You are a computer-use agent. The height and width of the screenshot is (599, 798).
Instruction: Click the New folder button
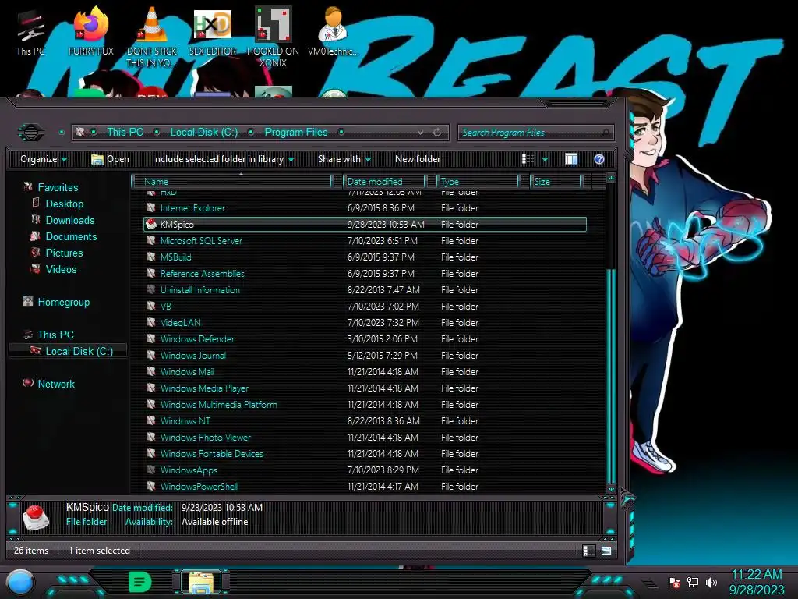418,159
